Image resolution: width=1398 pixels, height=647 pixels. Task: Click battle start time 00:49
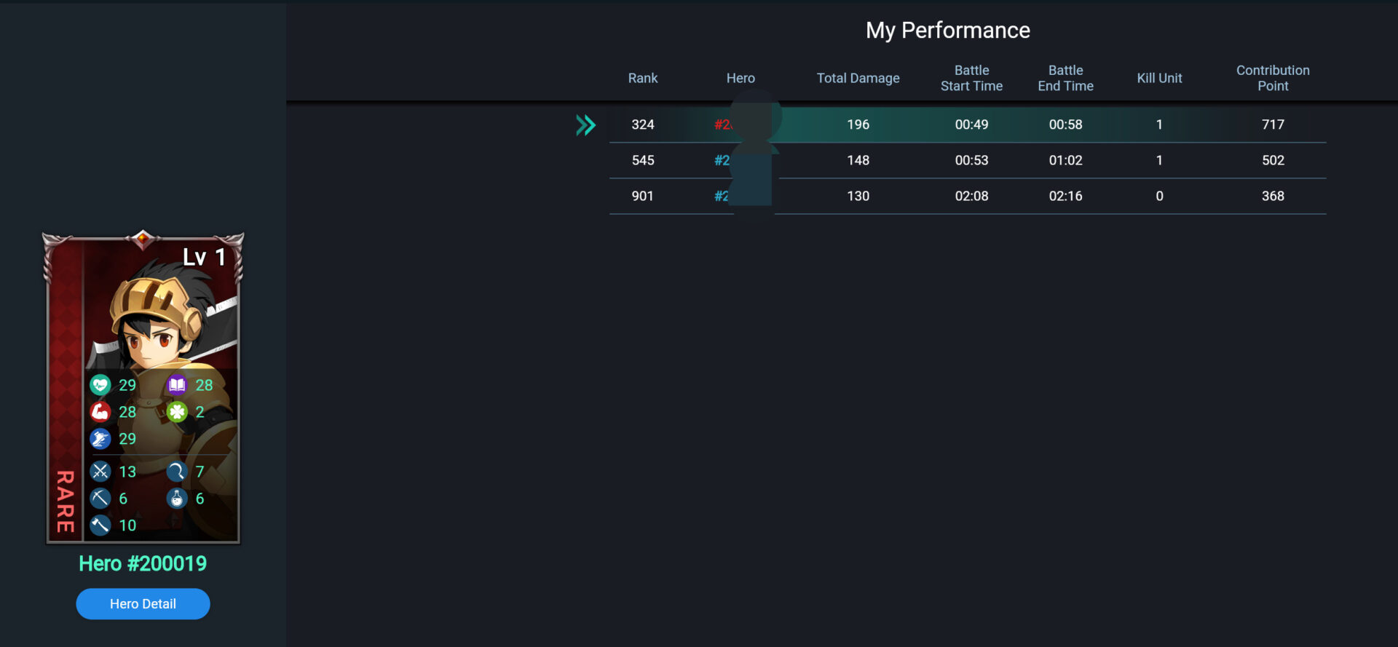click(x=971, y=124)
